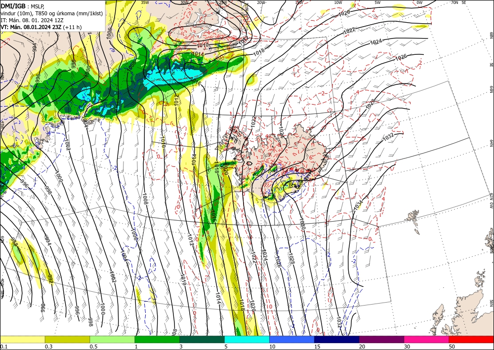Click the 66N latitude label
Viewport: 494px width, 350px height.
tap(492, 89)
